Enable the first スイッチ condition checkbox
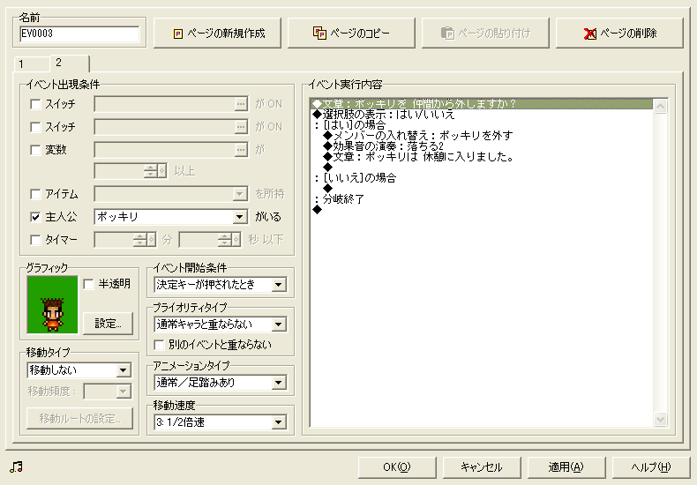697x485 pixels. (35, 104)
